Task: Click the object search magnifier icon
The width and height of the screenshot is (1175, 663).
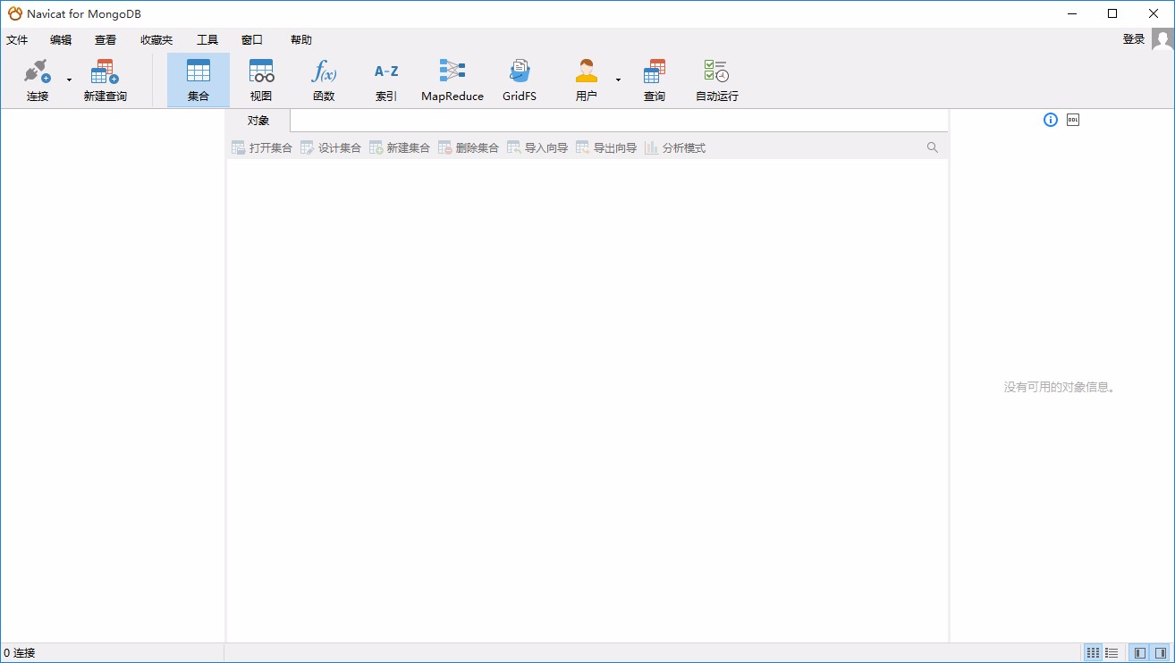Action: tap(933, 147)
